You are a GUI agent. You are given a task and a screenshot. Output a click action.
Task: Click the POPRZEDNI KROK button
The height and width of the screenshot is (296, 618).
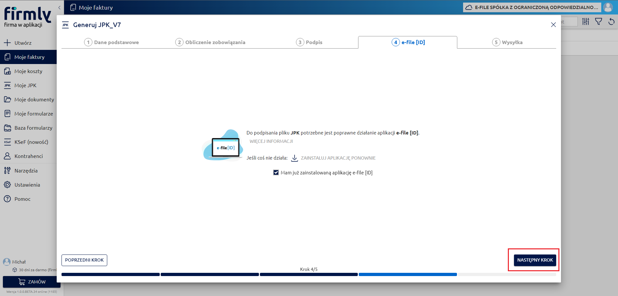coord(84,260)
